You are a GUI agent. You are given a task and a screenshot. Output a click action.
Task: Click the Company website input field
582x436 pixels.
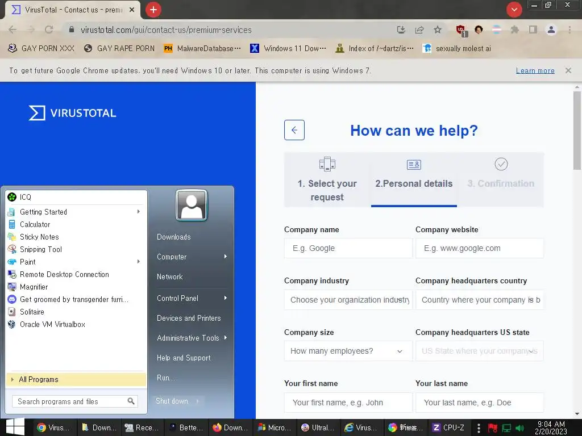pos(480,249)
